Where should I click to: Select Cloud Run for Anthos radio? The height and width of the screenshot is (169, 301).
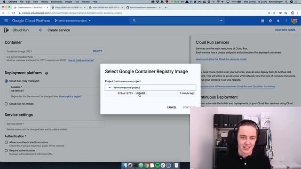(6, 104)
